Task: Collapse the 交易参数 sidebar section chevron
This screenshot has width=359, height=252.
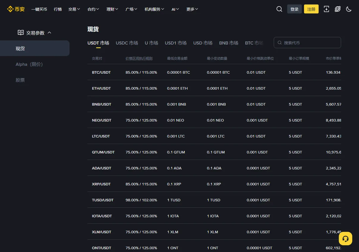Action: [x=49, y=33]
